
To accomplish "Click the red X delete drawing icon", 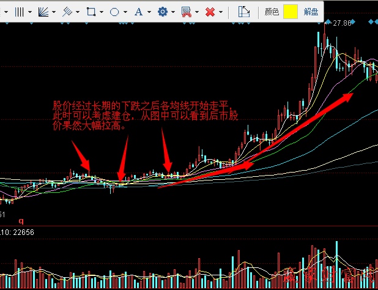I will [x=210, y=12].
